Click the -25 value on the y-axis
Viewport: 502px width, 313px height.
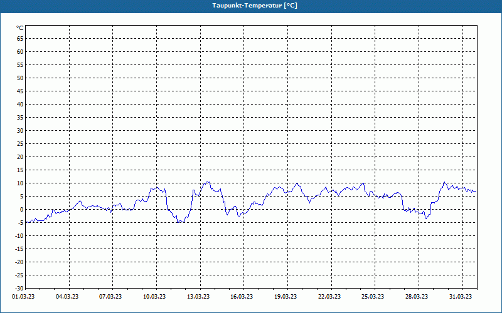[x=19, y=275]
